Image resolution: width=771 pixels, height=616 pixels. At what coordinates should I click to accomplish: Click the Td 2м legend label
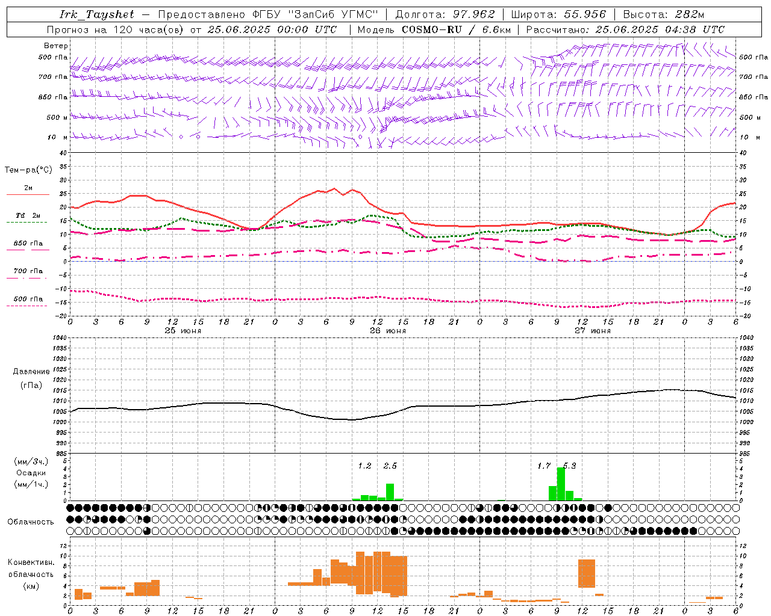28,215
